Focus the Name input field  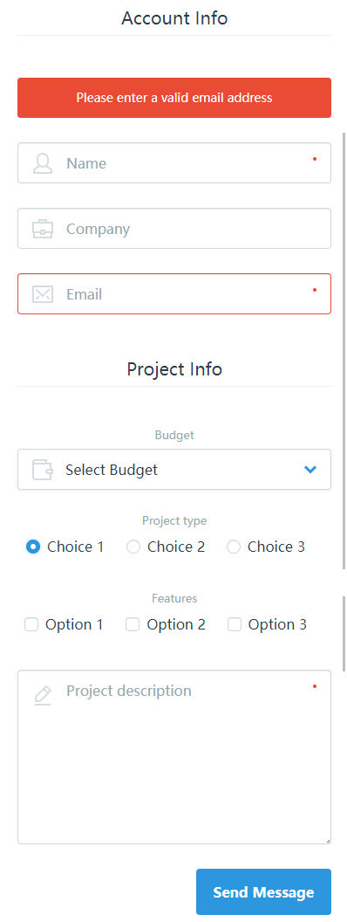pos(174,163)
